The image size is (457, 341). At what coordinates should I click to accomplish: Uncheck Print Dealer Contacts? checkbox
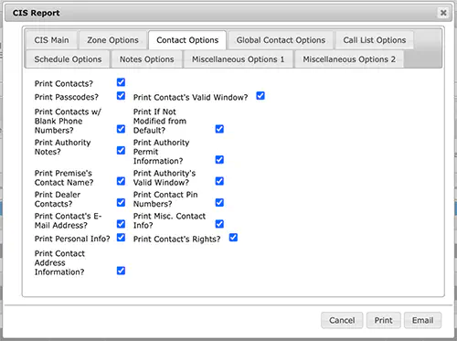(121, 203)
